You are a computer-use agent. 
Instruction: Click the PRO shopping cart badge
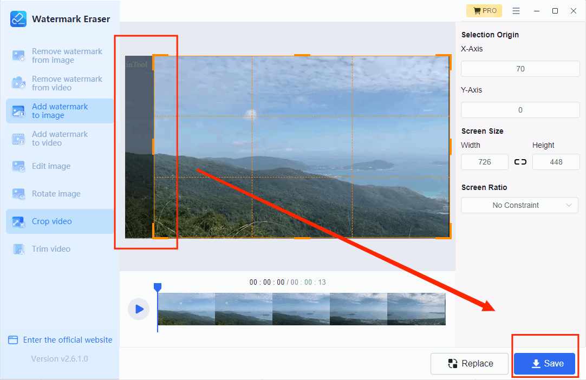(x=484, y=11)
